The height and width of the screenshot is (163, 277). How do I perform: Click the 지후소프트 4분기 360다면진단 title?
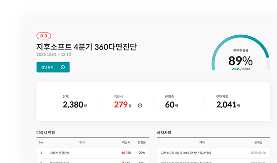87,47
